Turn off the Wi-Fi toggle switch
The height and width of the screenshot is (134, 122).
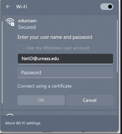click(x=107, y=7)
